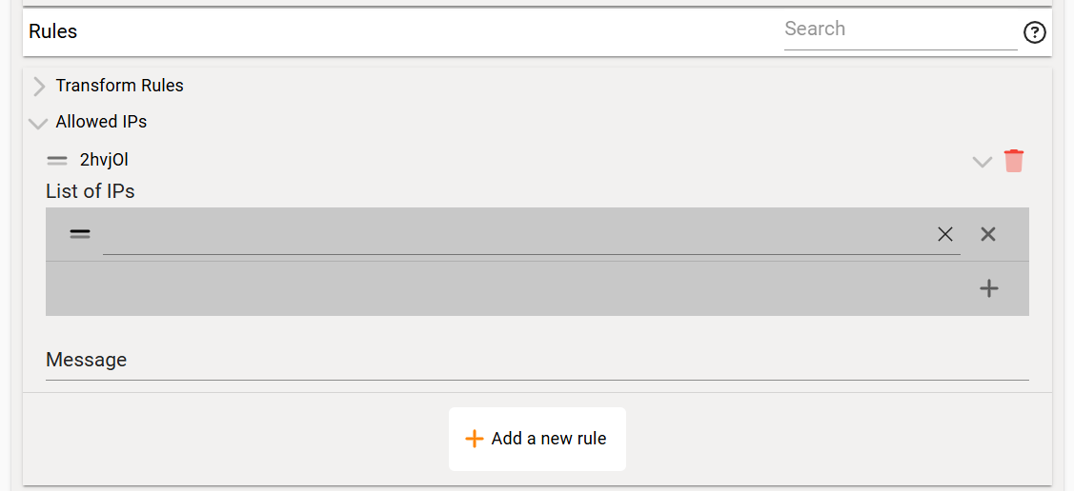This screenshot has height=491, width=1074.
Task: Open the help question mark icon
Action: [1034, 33]
